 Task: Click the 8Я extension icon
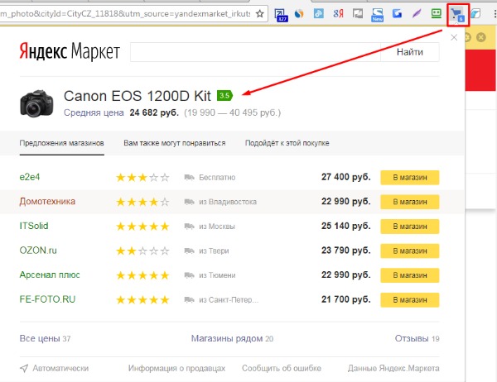[338, 13]
